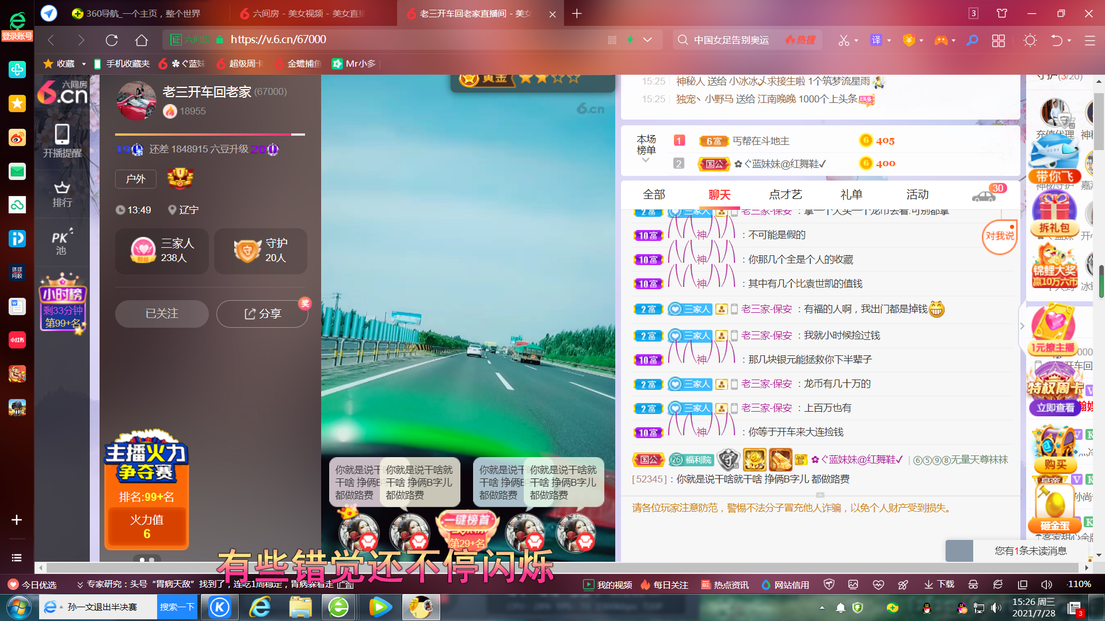This screenshot has width=1105, height=621.
Task: Expand the right panel collapse arrow
Action: (1022, 326)
